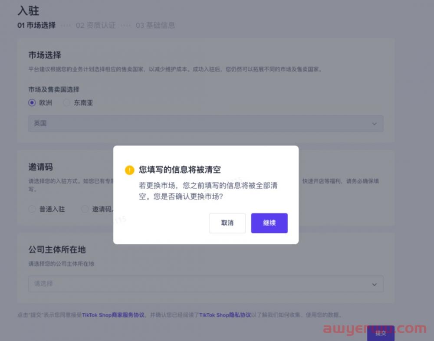Choose the 邀请码 radio option

point(85,209)
